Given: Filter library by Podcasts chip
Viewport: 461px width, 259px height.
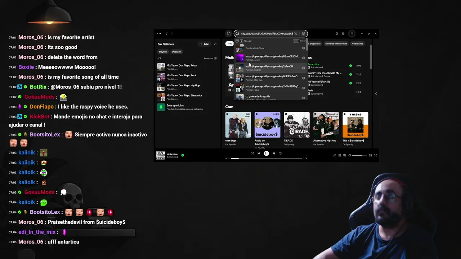Looking at the screenshot, I should point(176,52).
